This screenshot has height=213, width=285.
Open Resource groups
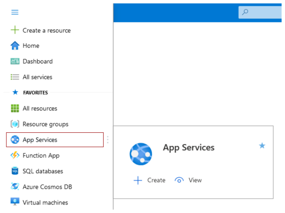(x=45, y=124)
